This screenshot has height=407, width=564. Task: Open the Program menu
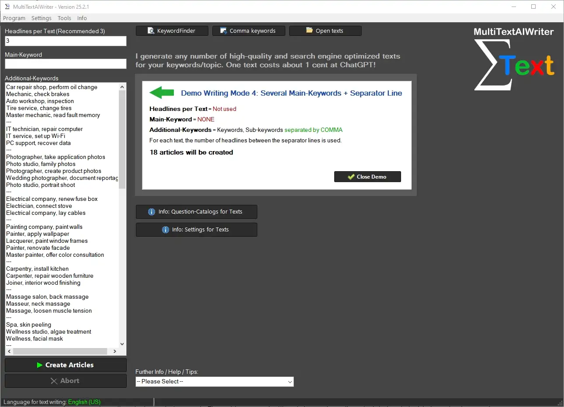[x=14, y=18]
